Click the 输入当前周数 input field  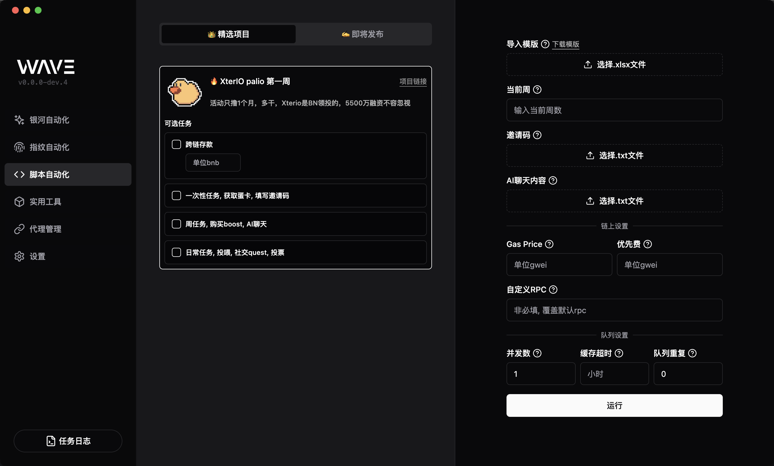tap(614, 110)
